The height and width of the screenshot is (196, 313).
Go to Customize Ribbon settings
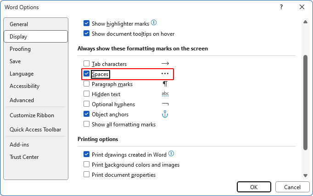32,115
